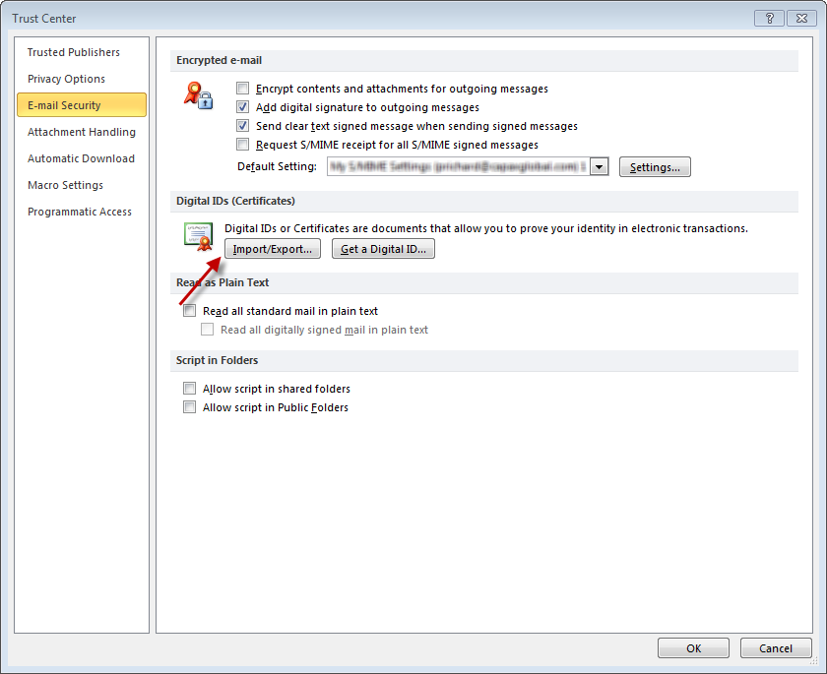
Task: Click the Default Setting label
Action: pos(277,166)
